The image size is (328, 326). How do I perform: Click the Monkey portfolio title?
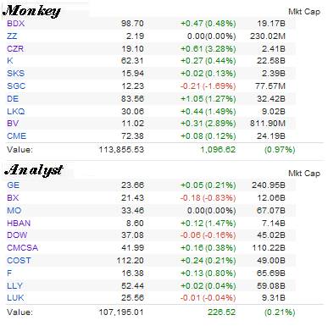pyautogui.click(x=31, y=11)
